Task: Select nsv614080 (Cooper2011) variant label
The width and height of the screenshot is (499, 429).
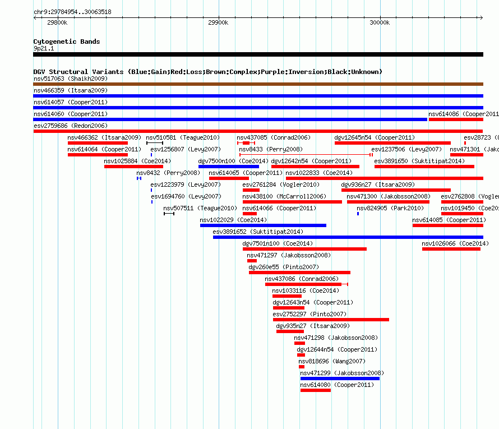Action: point(337,385)
